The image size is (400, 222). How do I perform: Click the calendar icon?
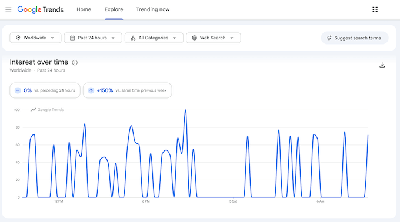point(72,38)
